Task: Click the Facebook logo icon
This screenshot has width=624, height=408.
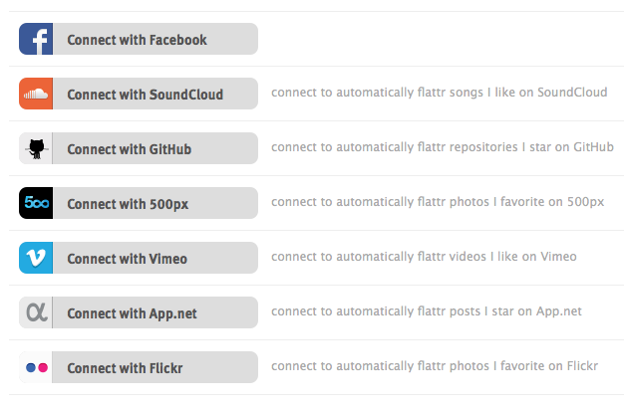Action: 36,40
